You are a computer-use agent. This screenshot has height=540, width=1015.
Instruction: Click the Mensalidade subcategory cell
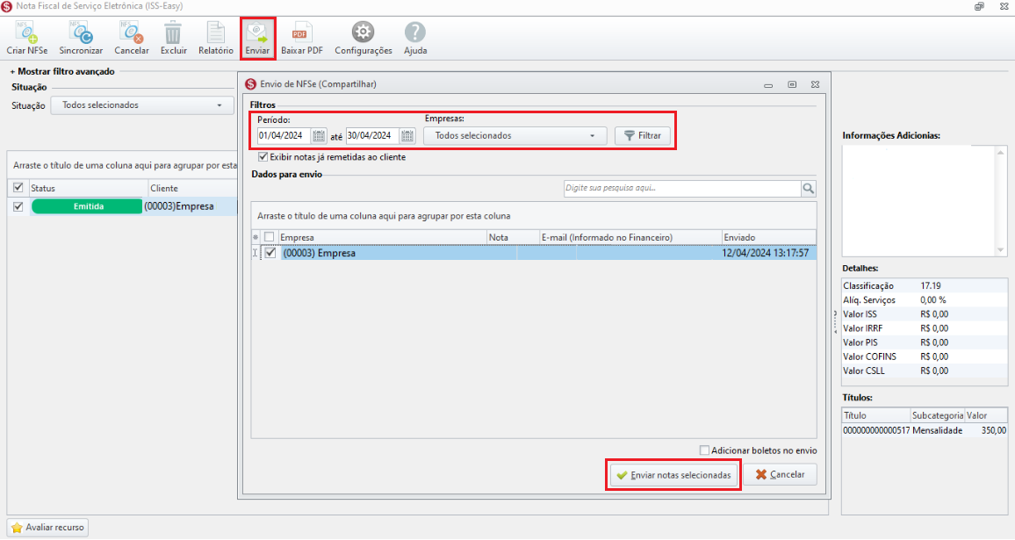tap(938, 430)
